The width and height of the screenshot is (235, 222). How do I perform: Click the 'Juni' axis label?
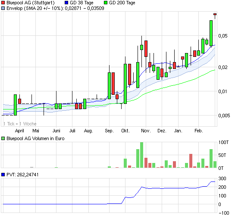56,131
